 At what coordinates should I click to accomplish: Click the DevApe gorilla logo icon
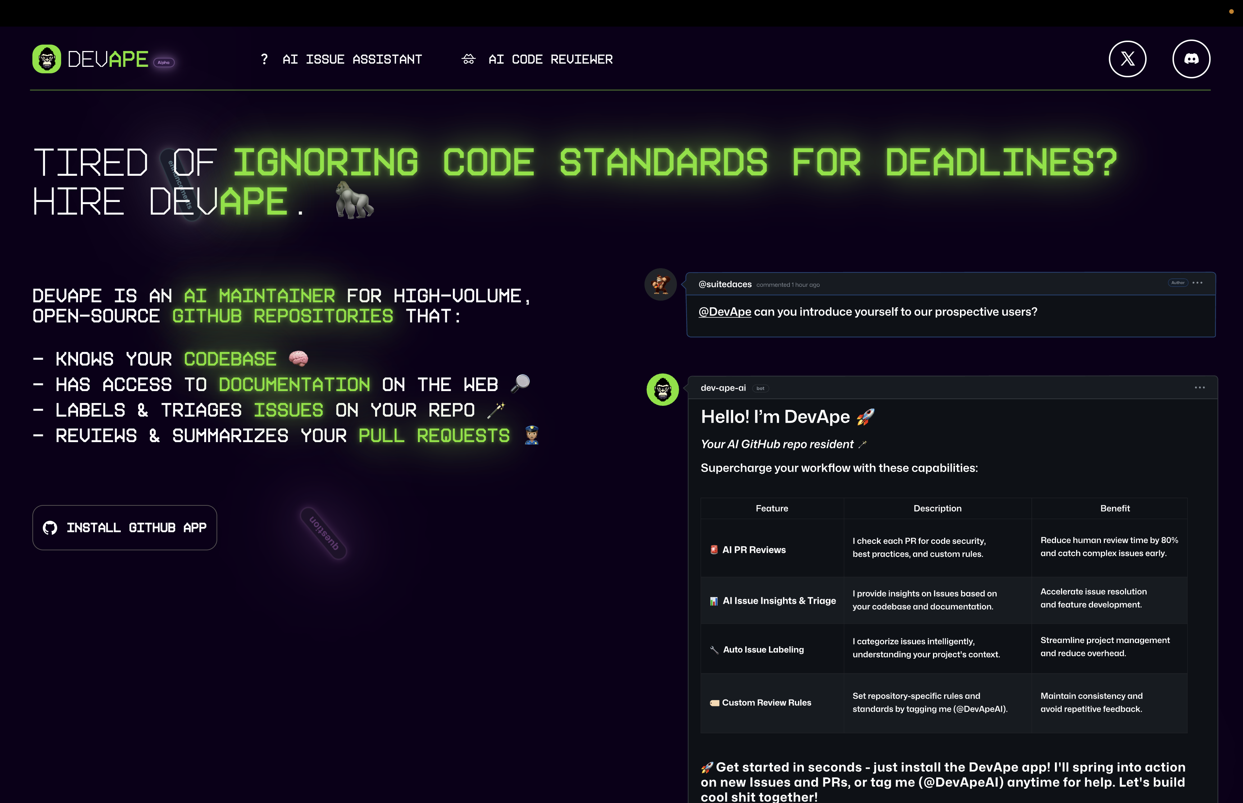click(x=47, y=59)
